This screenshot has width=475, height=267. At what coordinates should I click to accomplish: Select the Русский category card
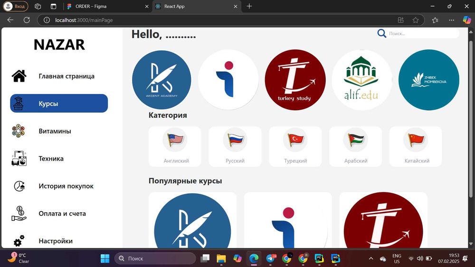pyautogui.click(x=235, y=146)
